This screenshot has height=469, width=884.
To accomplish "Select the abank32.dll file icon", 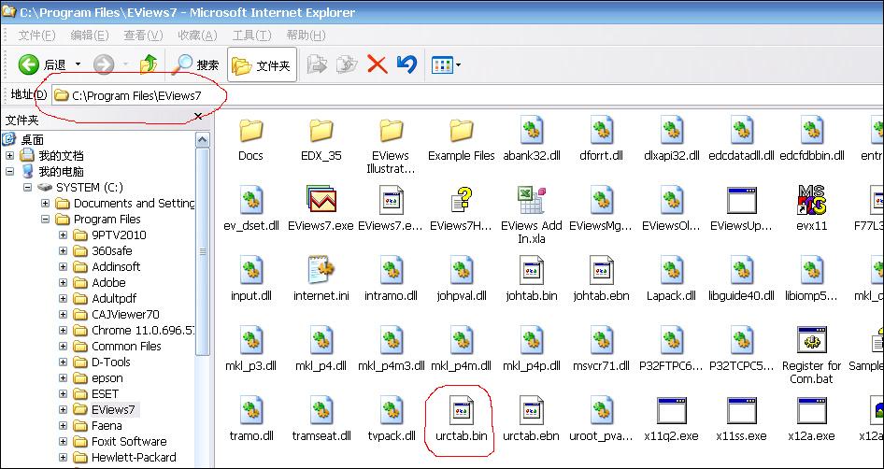I will 532,131.
